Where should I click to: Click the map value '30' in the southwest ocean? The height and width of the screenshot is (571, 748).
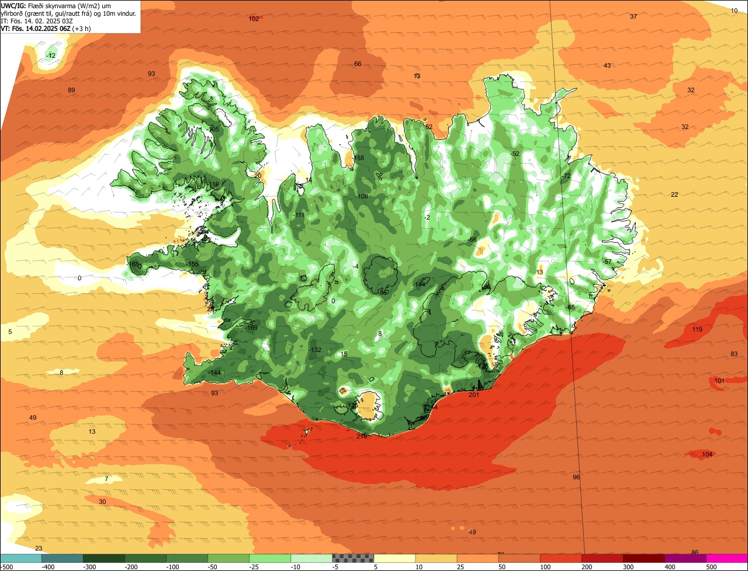coord(102,502)
